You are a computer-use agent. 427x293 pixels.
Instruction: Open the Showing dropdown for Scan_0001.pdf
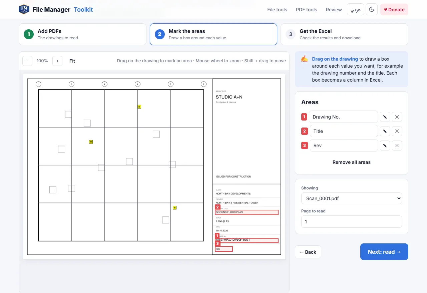point(352,198)
